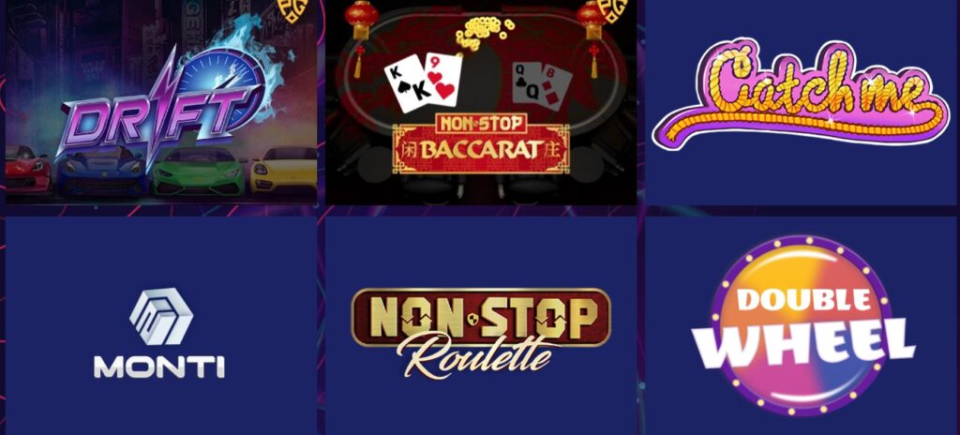The width and height of the screenshot is (960, 435).
Task: Click the gold badge on Baccarat tile corner
Action: point(612,8)
